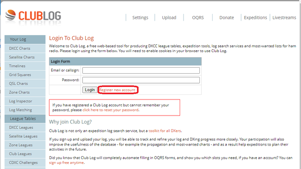
Task: Open the OQRS page
Action: pyautogui.click(x=198, y=18)
